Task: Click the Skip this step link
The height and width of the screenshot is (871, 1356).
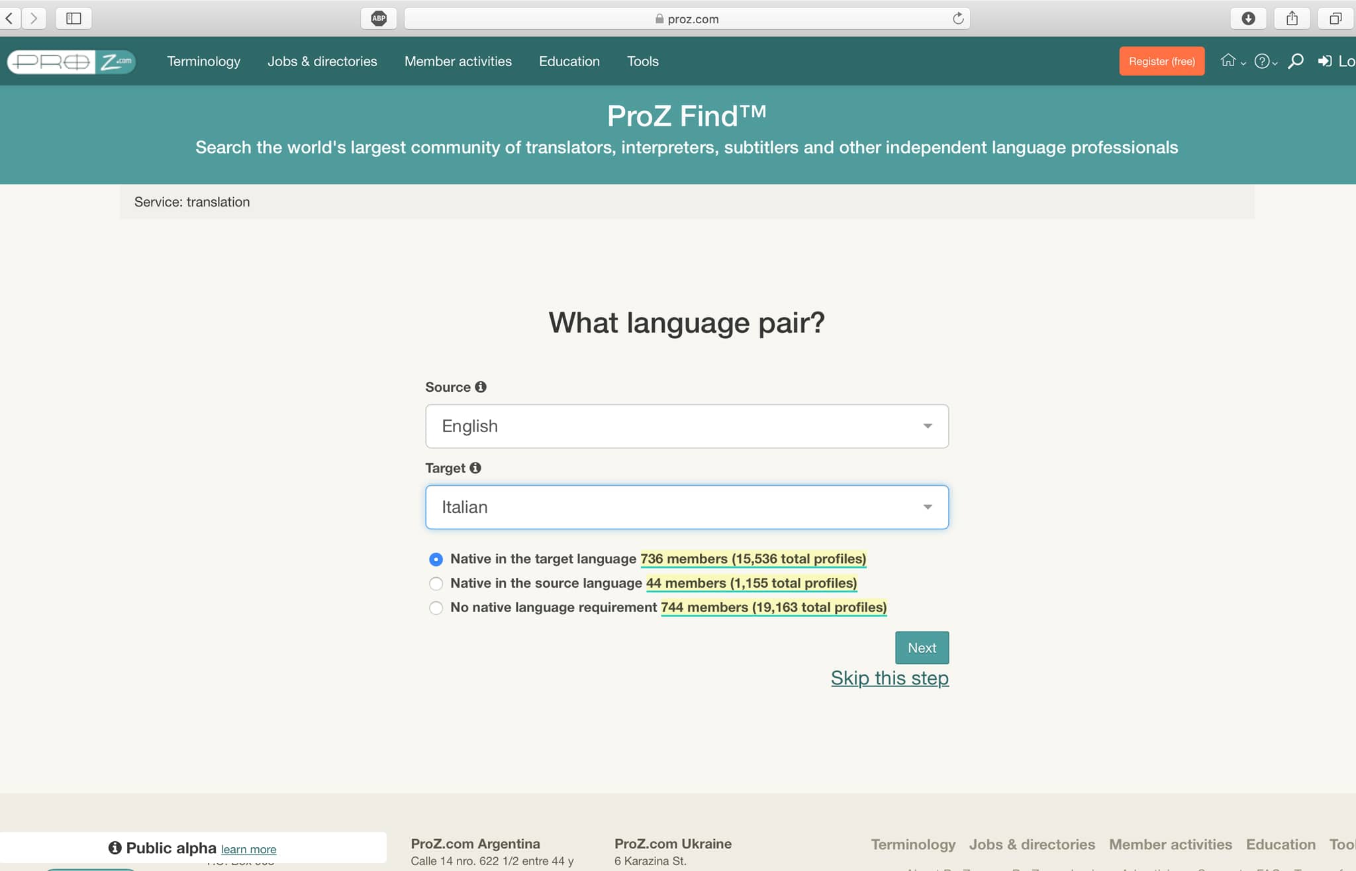Action: pos(889,678)
